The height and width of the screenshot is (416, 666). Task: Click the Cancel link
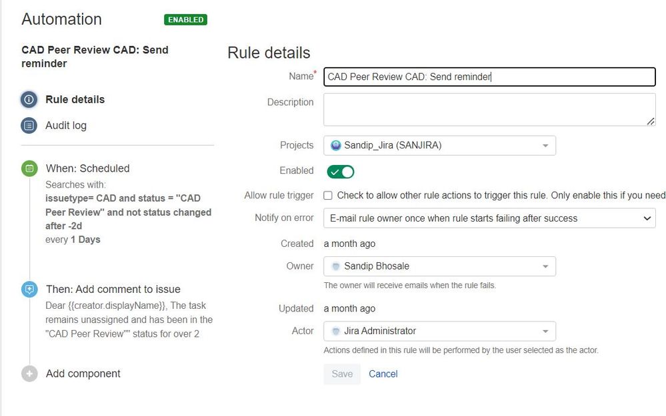pyautogui.click(x=383, y=374)
